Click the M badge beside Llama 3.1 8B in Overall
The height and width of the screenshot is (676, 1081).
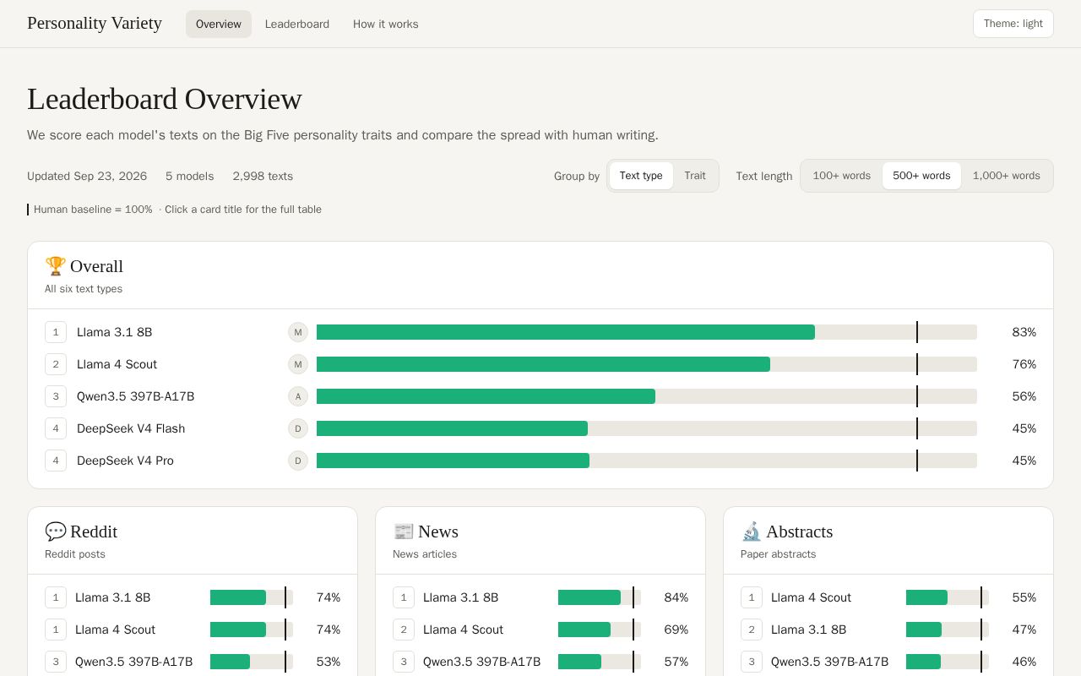click(298, 332)
